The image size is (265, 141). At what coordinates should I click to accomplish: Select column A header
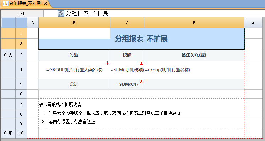click(33, 22)
